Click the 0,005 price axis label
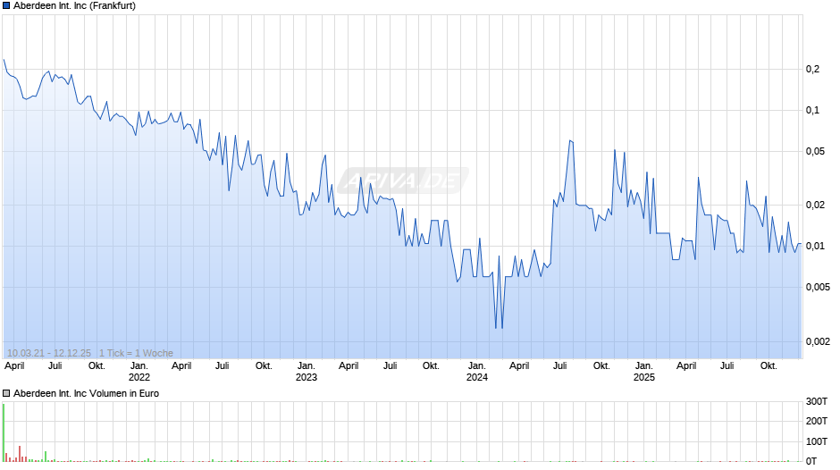This screenshot has width=840, height=470. tap(818, 287)
